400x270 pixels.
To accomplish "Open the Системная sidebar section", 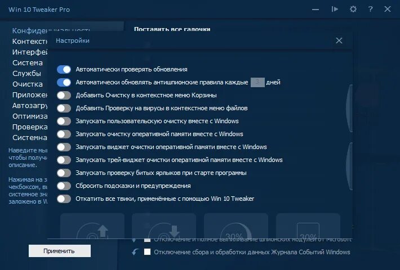I will 30,138.
